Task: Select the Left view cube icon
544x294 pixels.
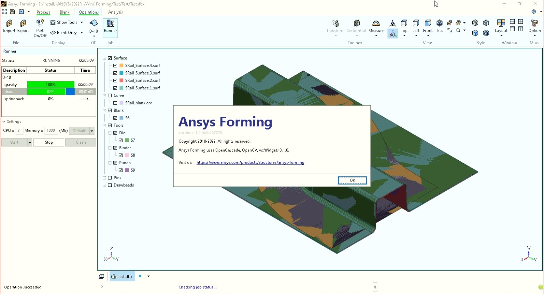Action: point(416,23)
